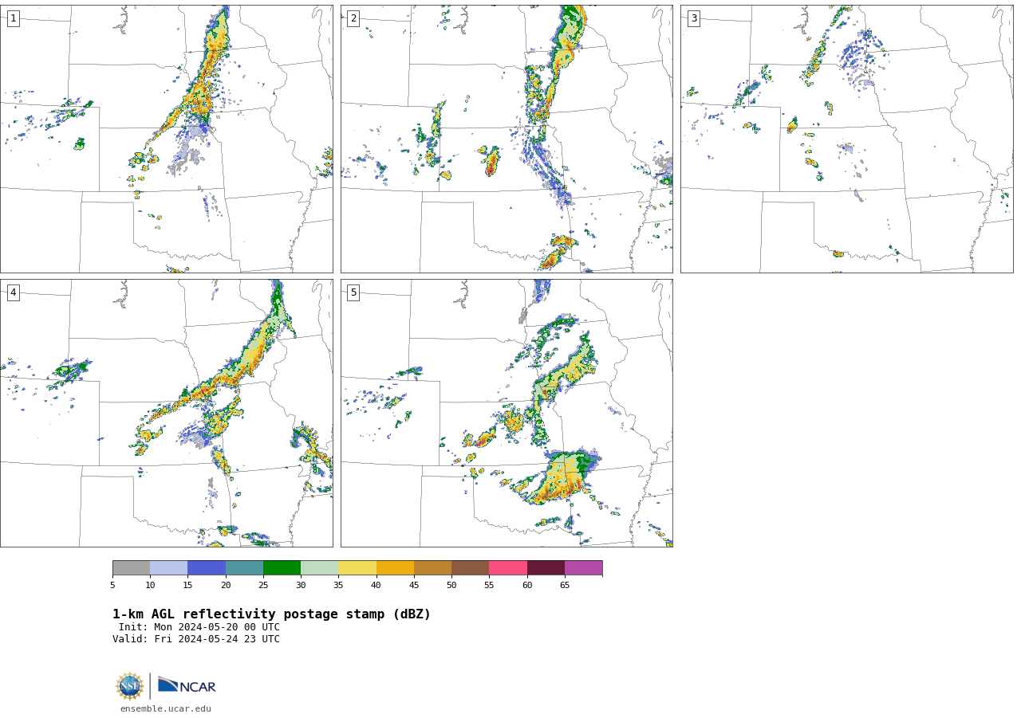Click the colorbar tick label '65'
Viewport: 1021px width, 718px height.
coord(565,586)
